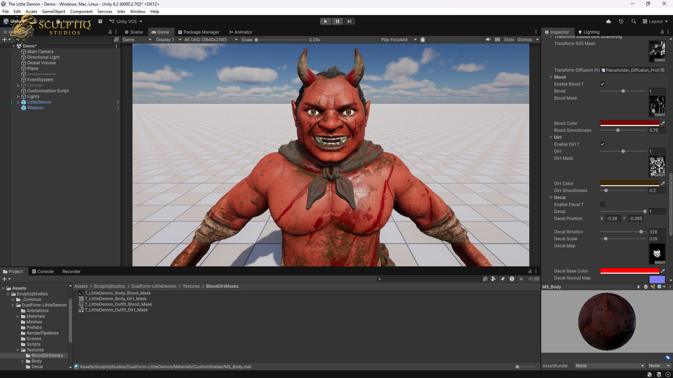Select the Main Camera object

(37, 52)
